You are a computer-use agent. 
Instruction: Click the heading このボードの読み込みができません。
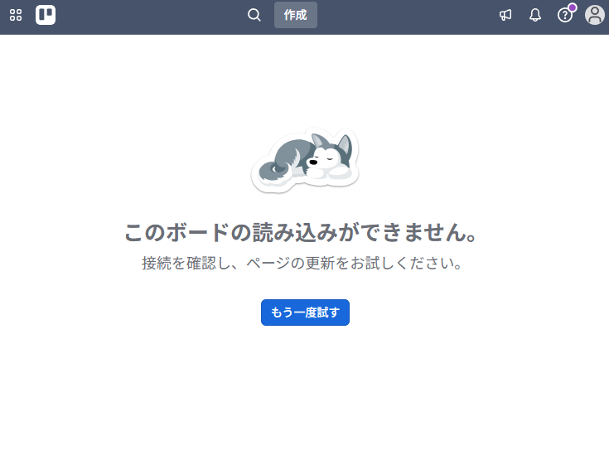click(302, 233)
